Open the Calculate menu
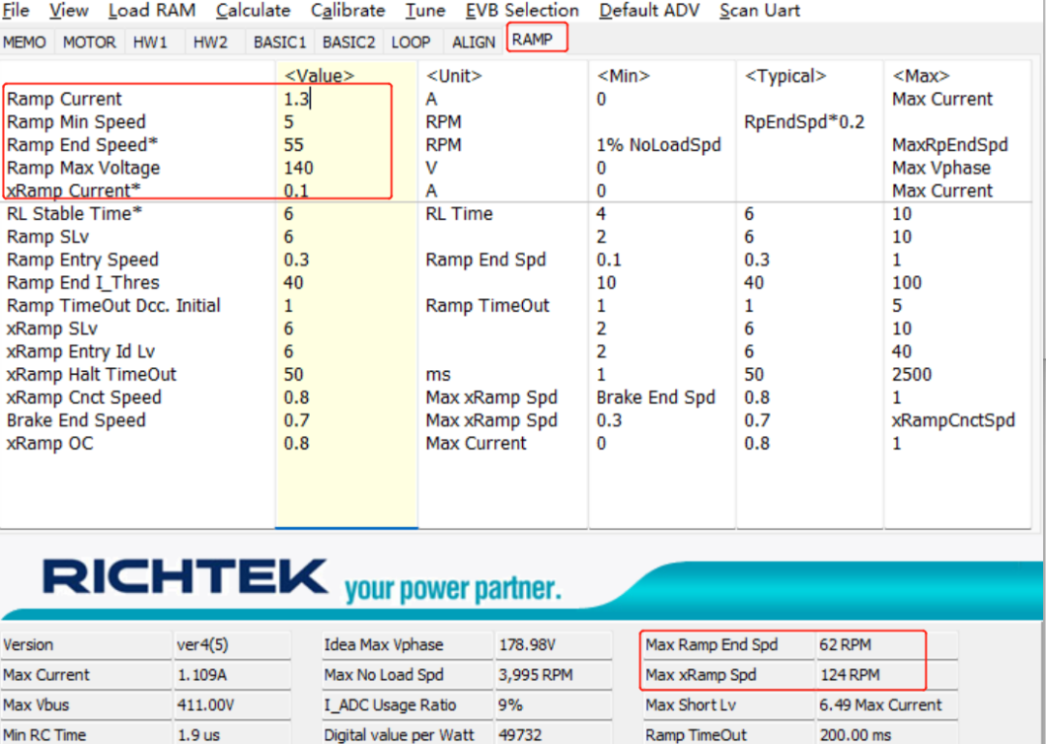 (x=253, y=11)
